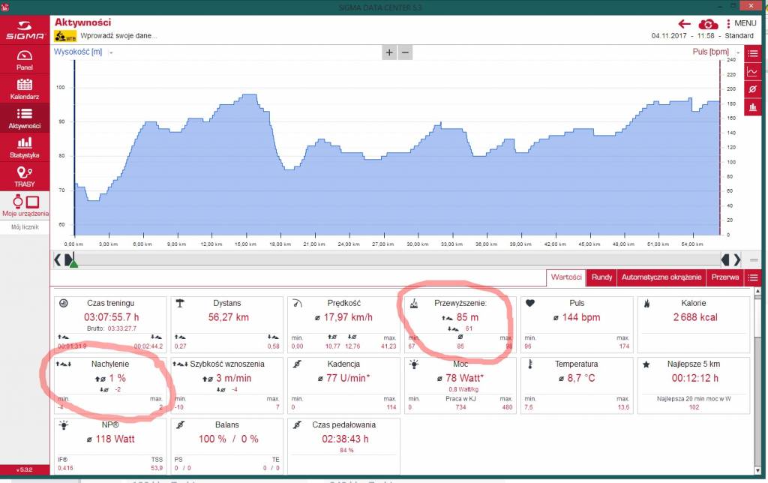Switch to Automatyczne okrążenie tab
This screenshot has height=483, width=768.
(661, 277)
